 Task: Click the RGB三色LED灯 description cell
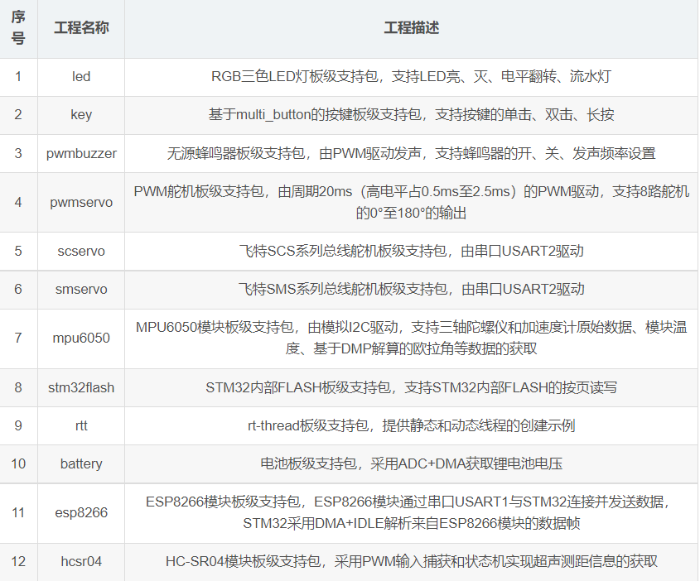412,77
